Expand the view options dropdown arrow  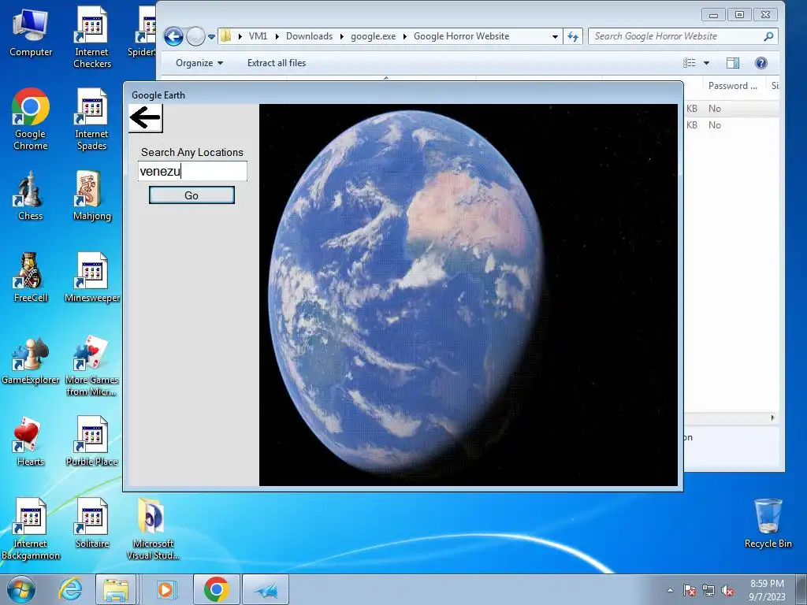[x=707, y=63]
